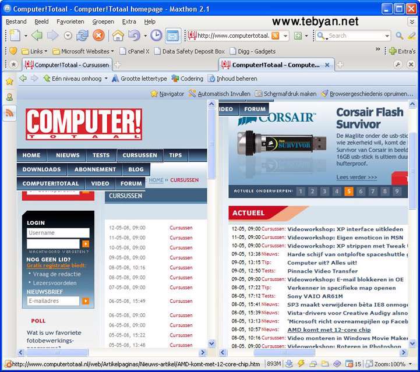Image resolution: width=420 pixels, height=372 pixels.
Task: Go to Home page icon
Action: pos(118,35)
